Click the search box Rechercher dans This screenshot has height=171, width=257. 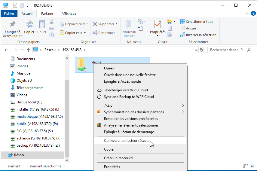tap(228, 50)
